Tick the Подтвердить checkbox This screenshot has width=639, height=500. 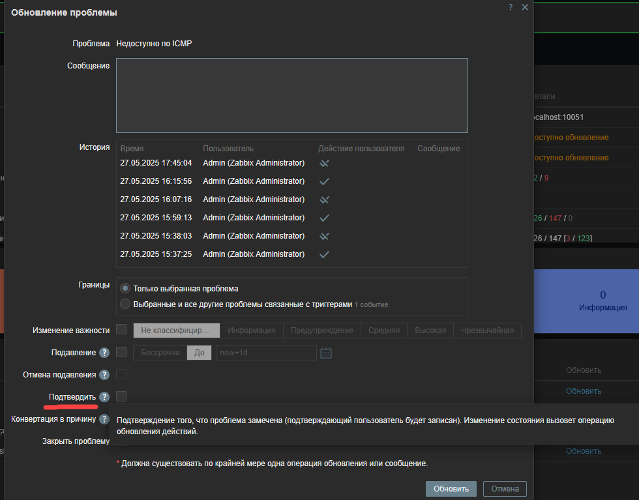(121, 396)
